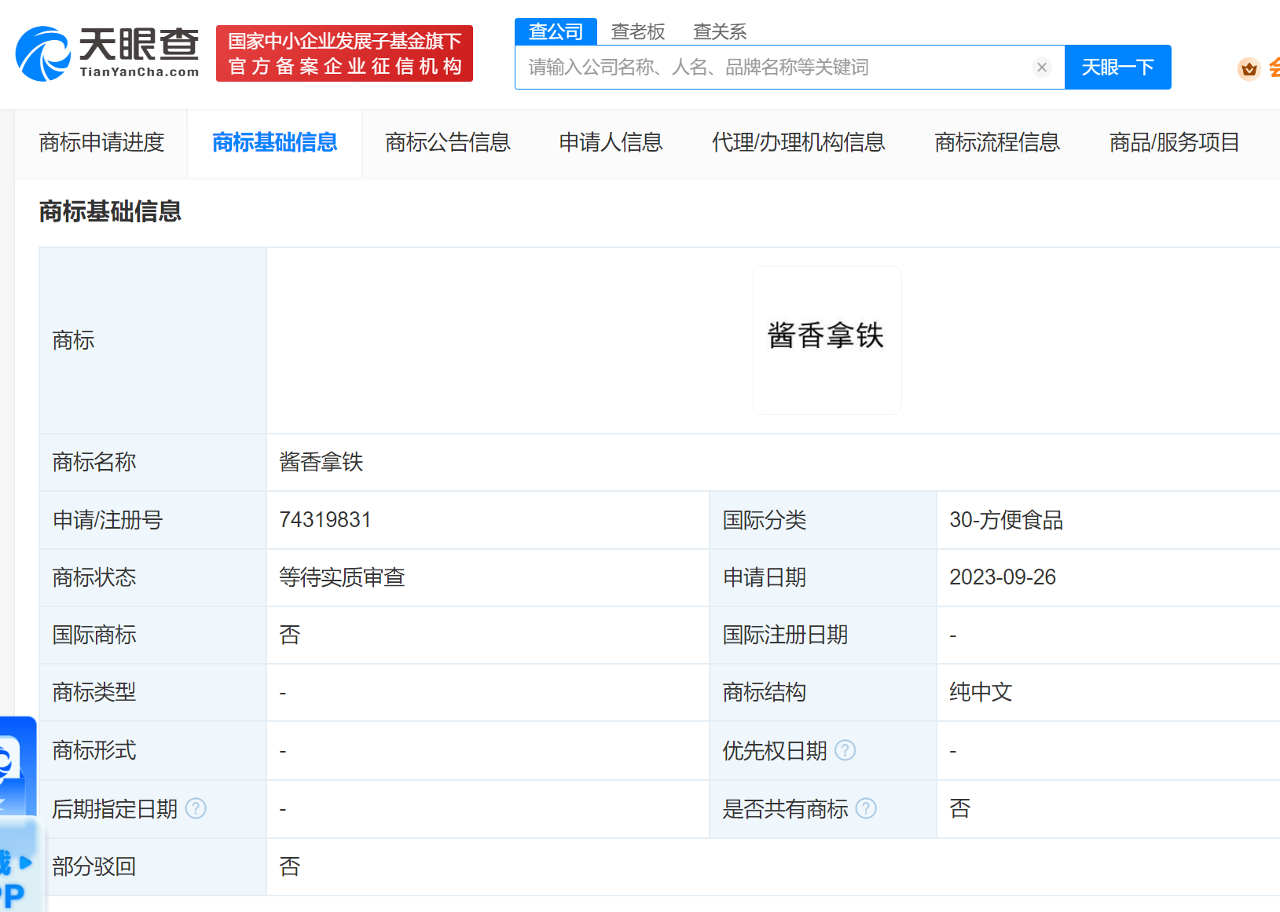
Task: Select the 商标基础信息 tab
Action: tap(274, 142)
